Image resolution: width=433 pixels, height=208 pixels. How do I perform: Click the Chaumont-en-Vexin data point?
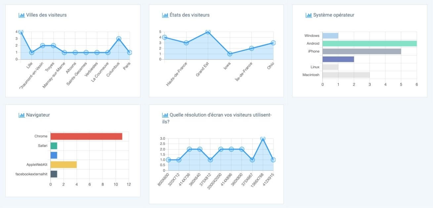coord(43,46)
